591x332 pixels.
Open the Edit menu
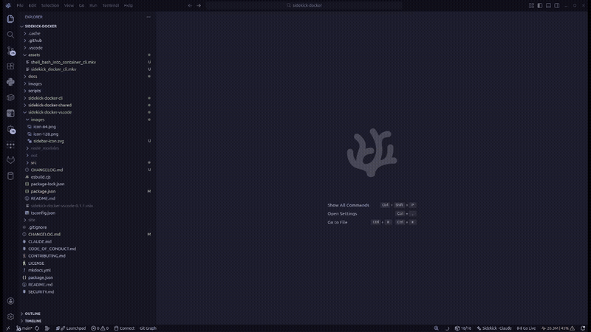pos(33,5)
